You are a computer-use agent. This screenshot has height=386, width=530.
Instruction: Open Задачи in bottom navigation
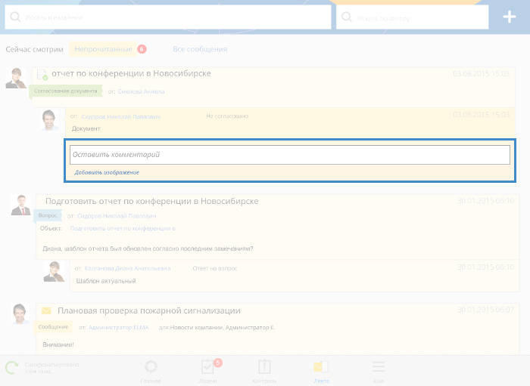(x=207, y=371)
